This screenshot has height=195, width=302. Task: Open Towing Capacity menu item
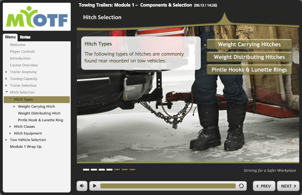coord(24,79)
